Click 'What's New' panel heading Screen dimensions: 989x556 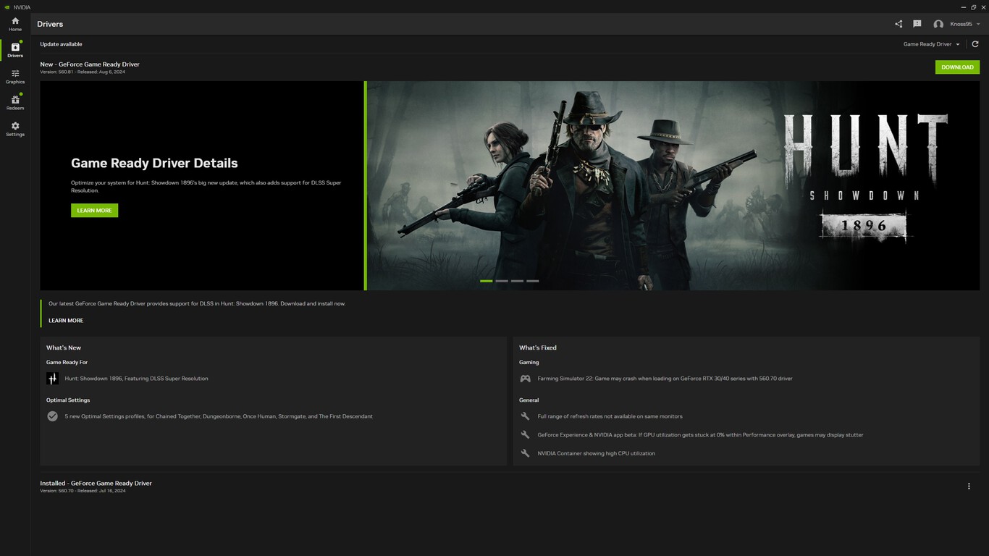[64, 347]
